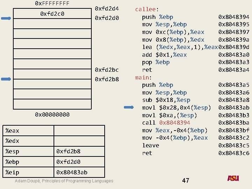This screenshot has height=189, width=252.
Task: Select the instruction "add $0x1,%eax"
Action: [164, 55]
